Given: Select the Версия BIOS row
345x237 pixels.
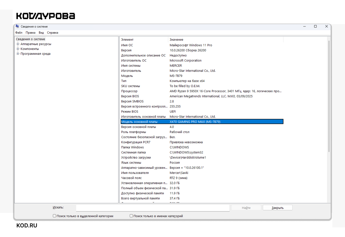Looking at the screenshot, I should pyautogui.click(x=202, y=96).
